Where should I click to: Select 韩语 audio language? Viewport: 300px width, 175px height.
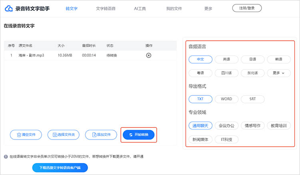coord(279,60)
